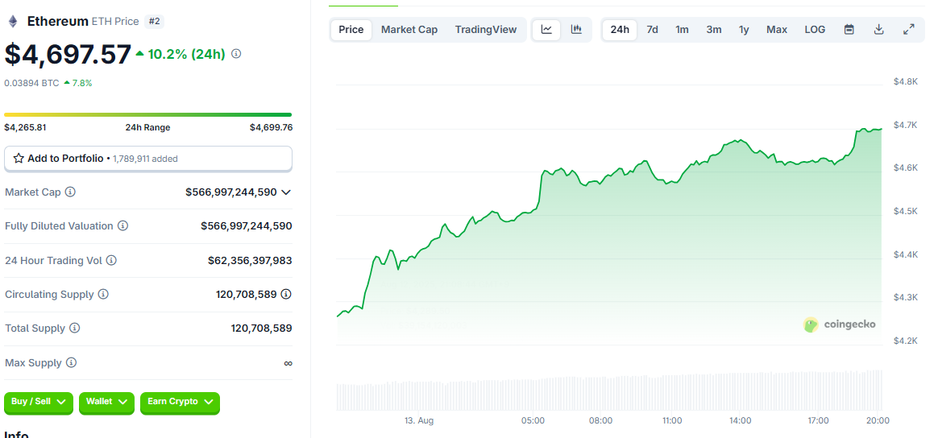Click the $4,697.57 price text
Screen dimensions: 938x438
68,55
